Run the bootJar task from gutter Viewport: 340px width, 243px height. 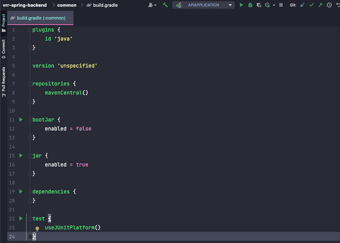tap(21, 119)
